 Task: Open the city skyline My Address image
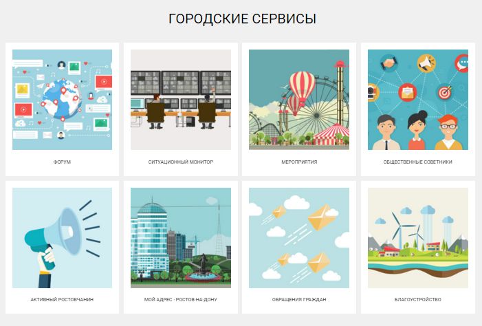click(181, 238)
